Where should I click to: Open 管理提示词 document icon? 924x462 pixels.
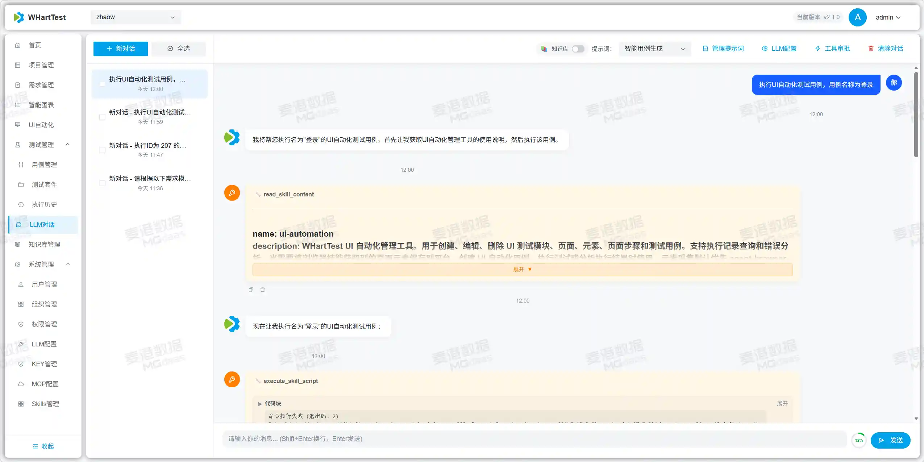point(705,49)
